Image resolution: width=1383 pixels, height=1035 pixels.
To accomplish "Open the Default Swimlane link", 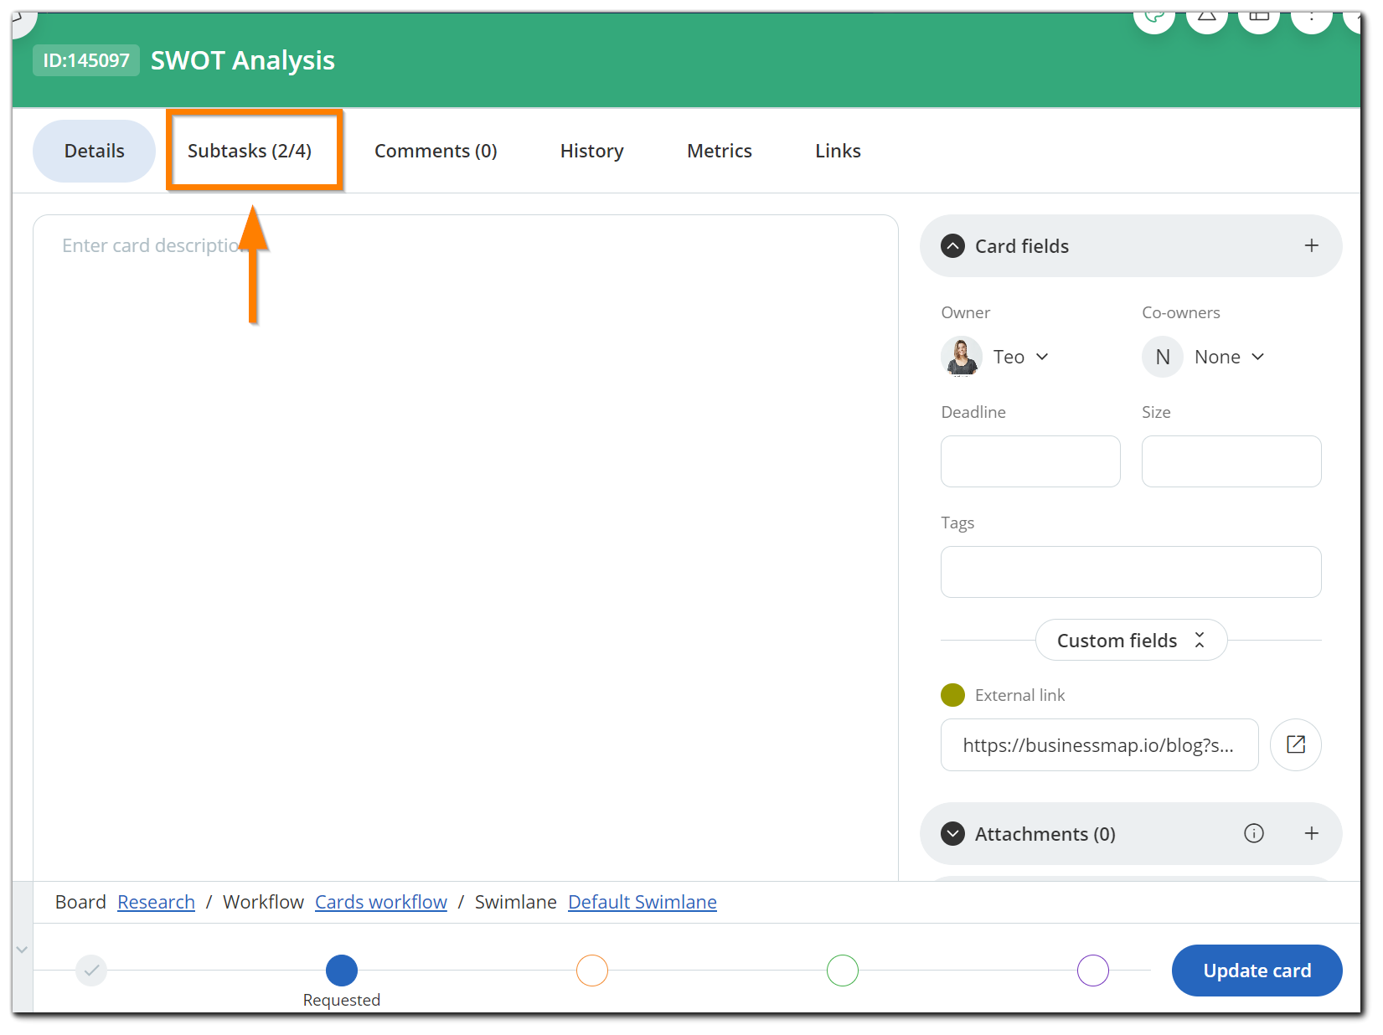I will (642, 902).
